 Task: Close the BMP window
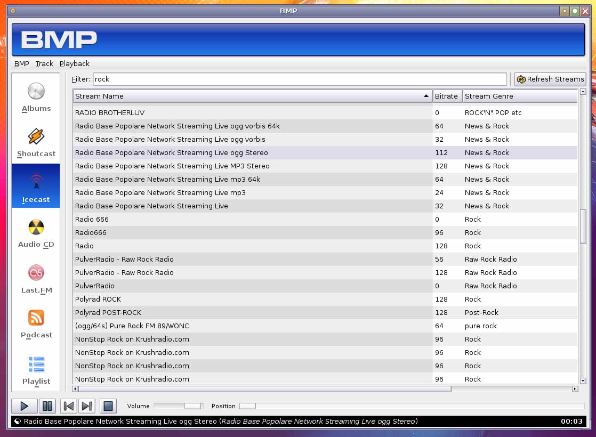pos(585,11)
